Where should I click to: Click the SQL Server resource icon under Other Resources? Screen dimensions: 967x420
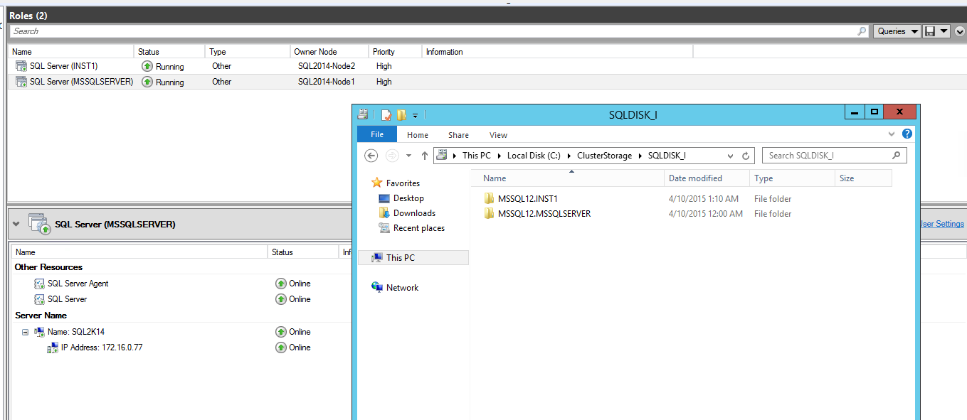[x=39, y=299]
